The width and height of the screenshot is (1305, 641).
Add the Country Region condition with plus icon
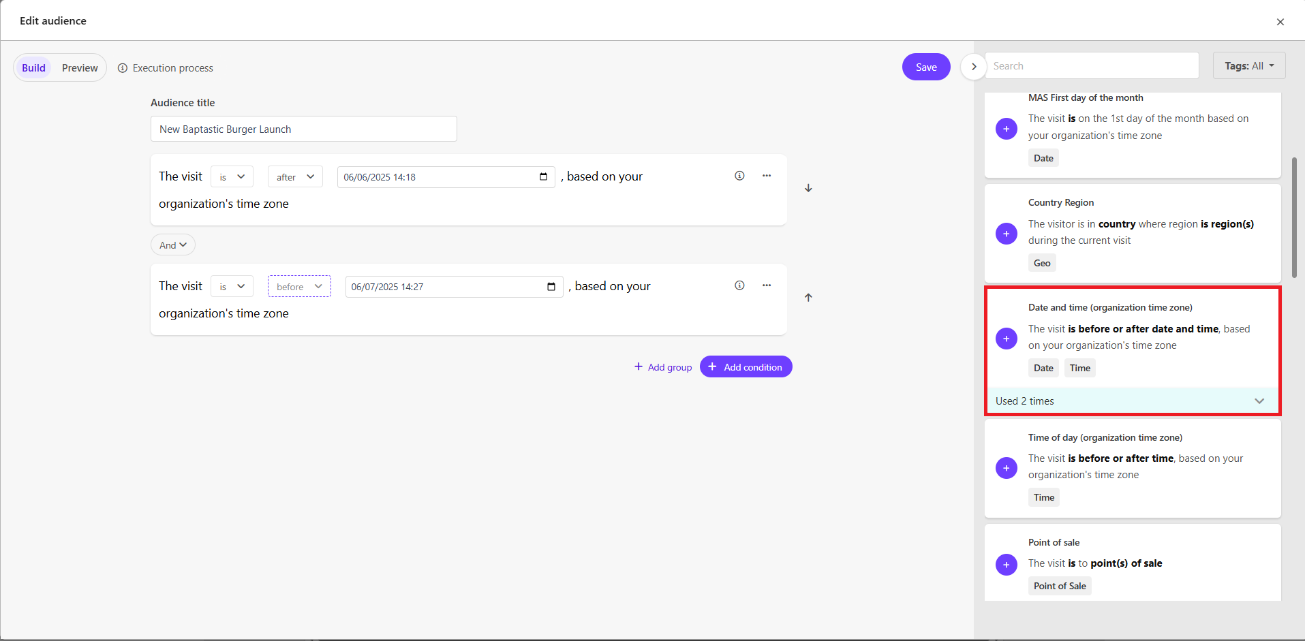1006,234
